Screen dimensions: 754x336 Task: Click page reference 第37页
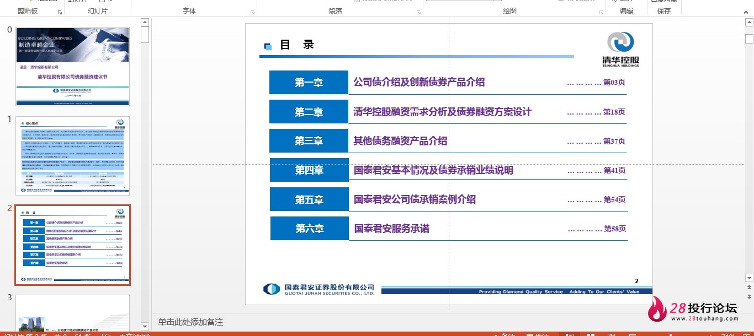coord(614,141)
